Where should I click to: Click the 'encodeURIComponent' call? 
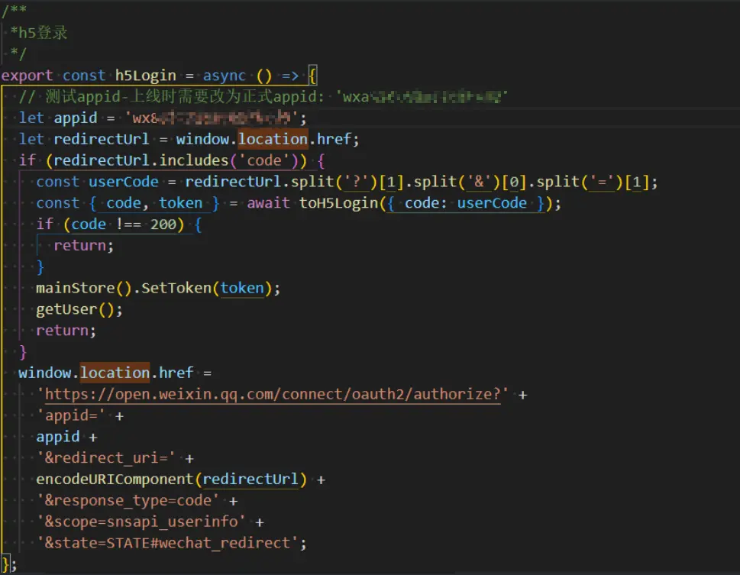(x=115, y=480)
